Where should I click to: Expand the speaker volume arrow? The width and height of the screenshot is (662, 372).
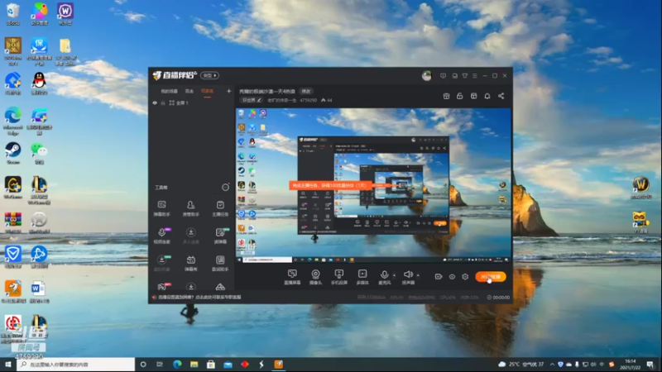(418, 275)
